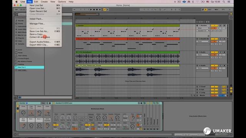Unfold the Master track triangle

click(197, 95)
